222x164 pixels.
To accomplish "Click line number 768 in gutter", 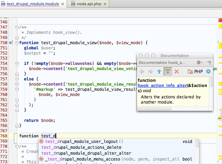I will tap(4, 136).
